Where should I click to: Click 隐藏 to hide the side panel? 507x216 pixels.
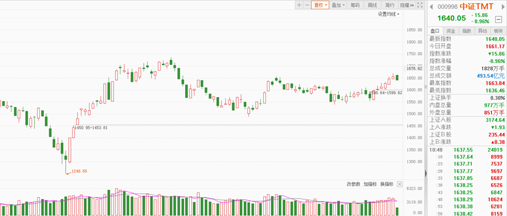click(407, 5)
